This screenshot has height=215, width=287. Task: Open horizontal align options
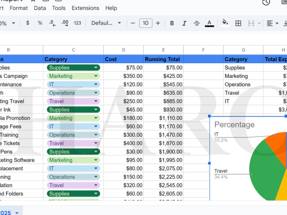pos(272,23)
